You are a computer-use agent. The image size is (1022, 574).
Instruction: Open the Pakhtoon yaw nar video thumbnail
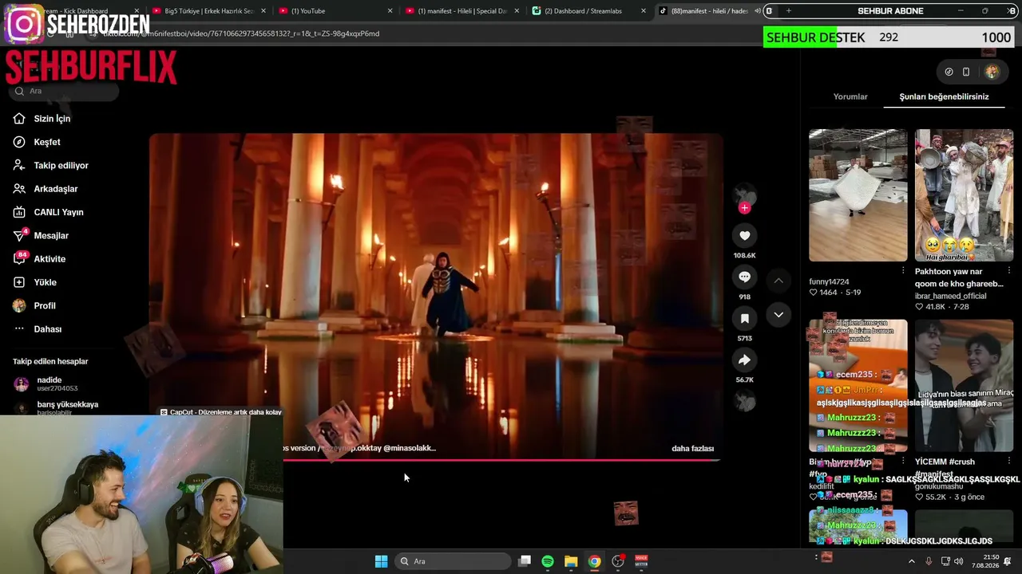coord(964,195)
